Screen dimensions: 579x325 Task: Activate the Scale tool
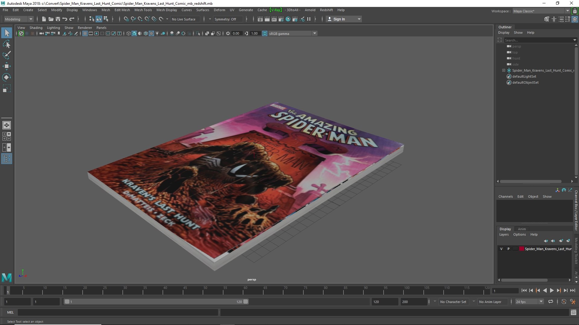(7, 88)
